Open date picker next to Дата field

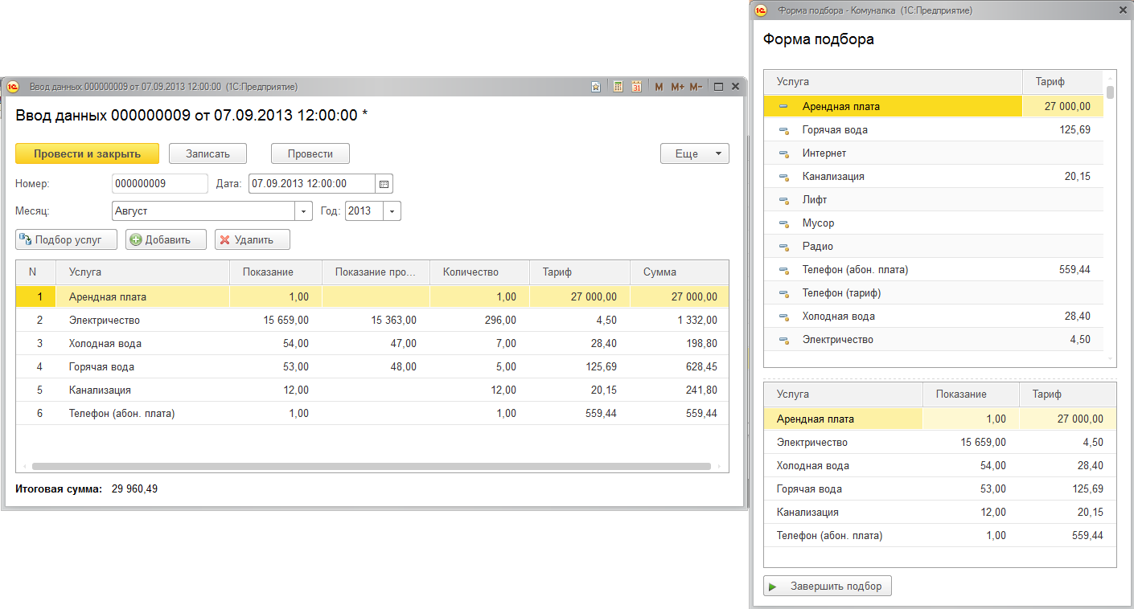[x=384, y=184]
